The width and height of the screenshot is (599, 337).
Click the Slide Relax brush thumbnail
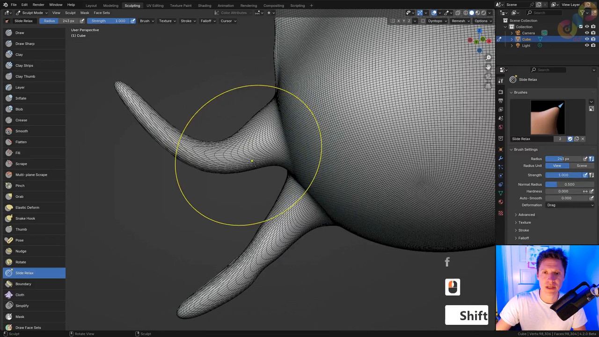pos(547,118)
